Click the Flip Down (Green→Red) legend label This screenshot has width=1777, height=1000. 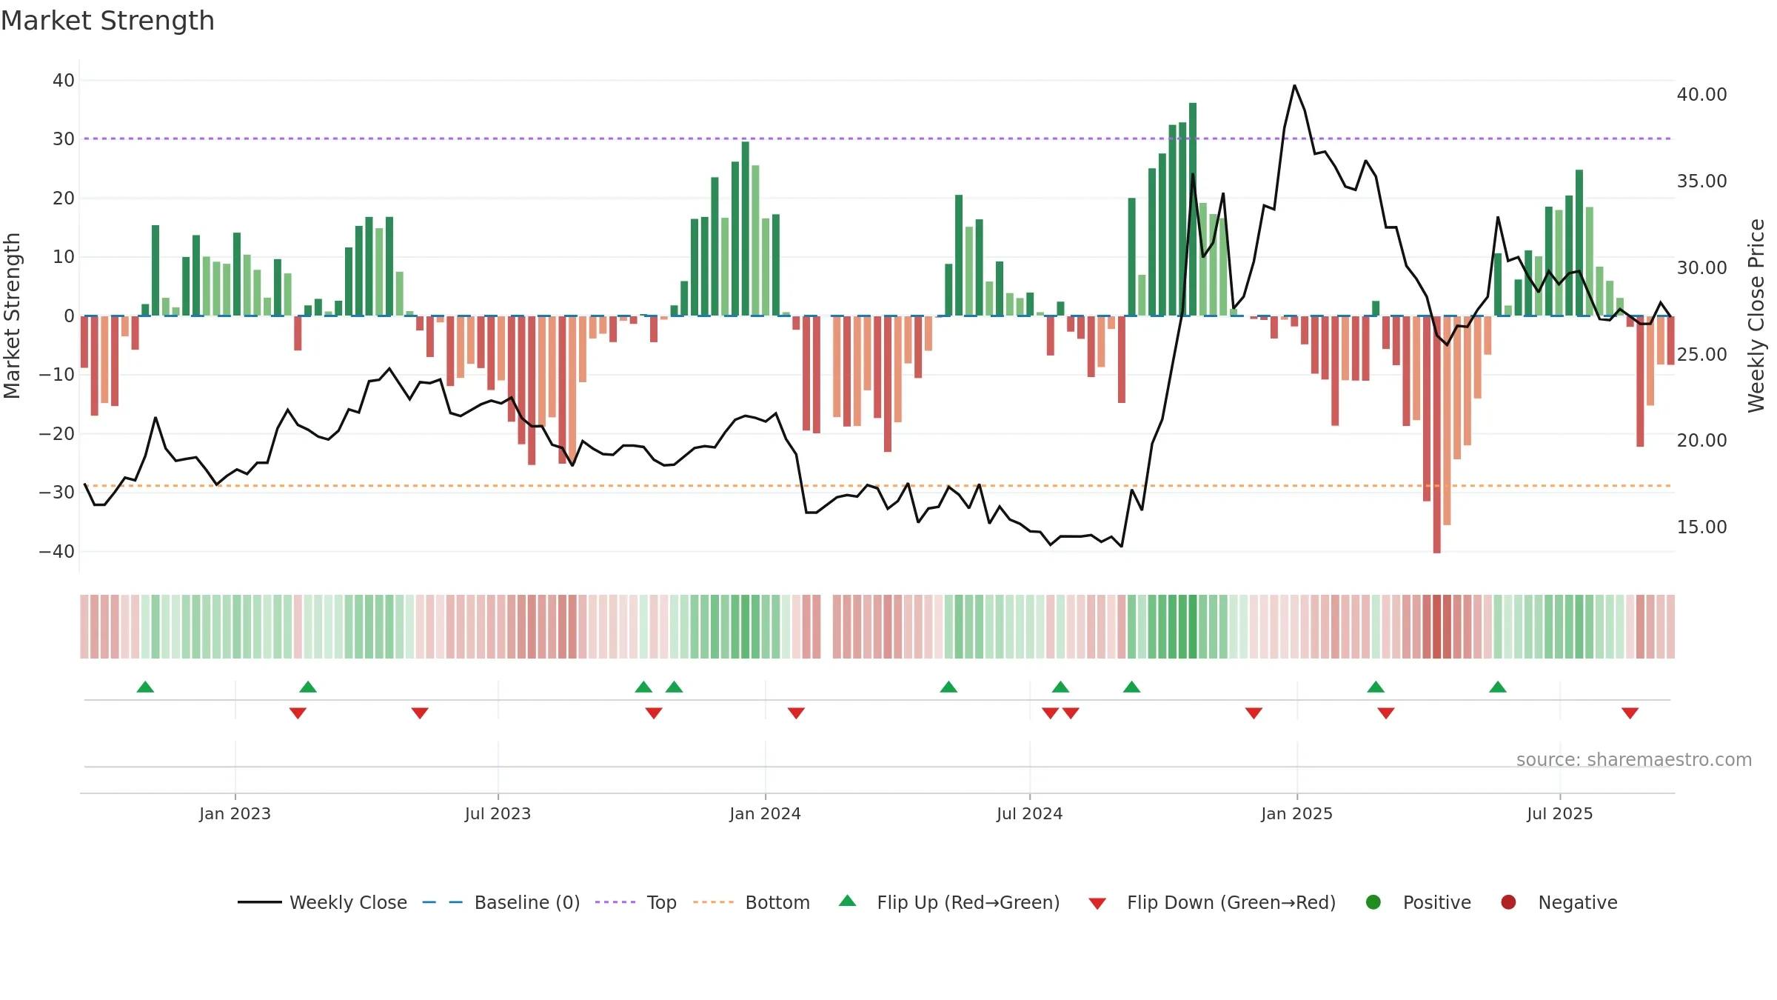(x=1231, y=902)
